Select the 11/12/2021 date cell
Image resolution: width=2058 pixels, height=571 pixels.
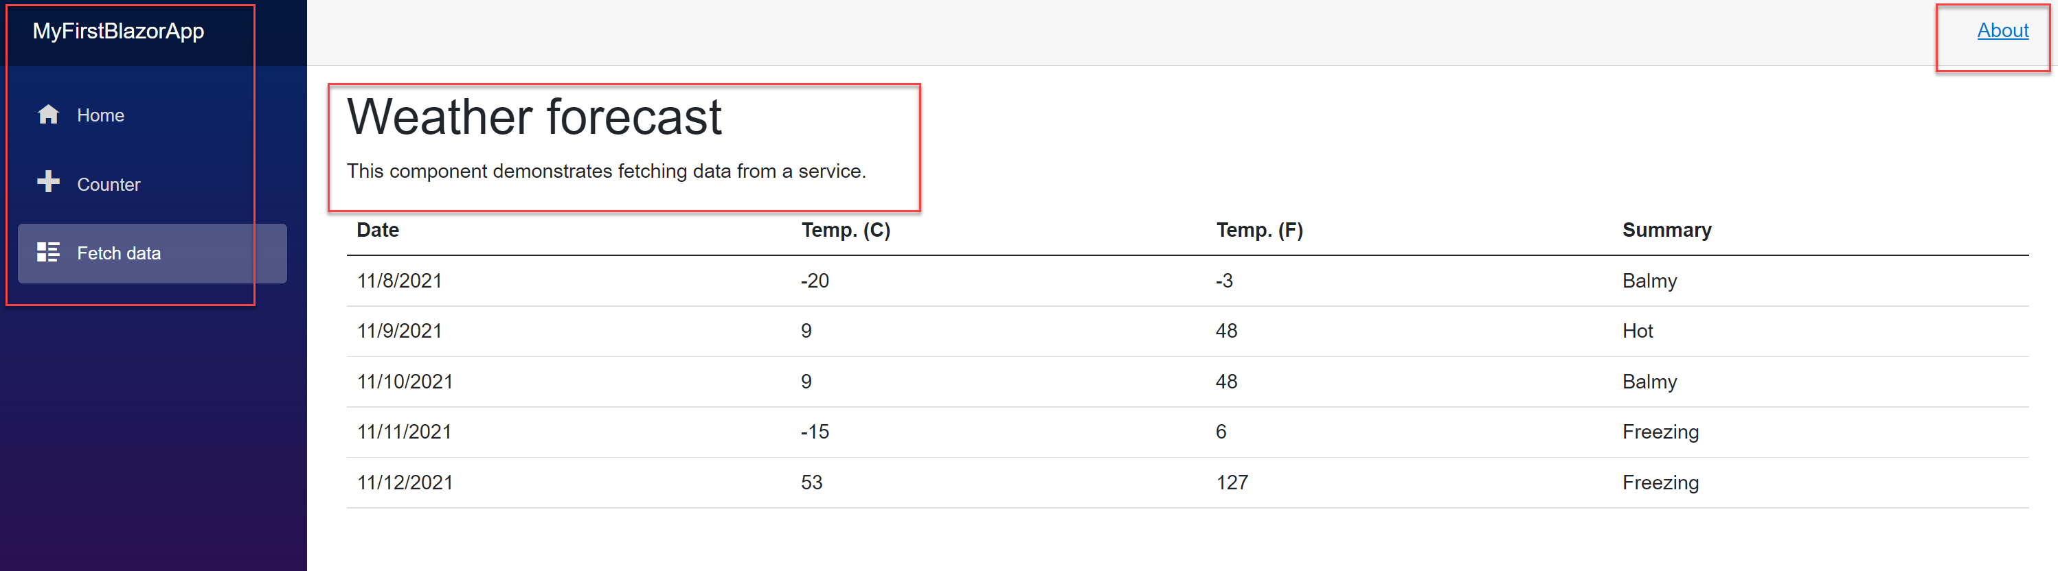pyautogui.click(x=404, y=482)
